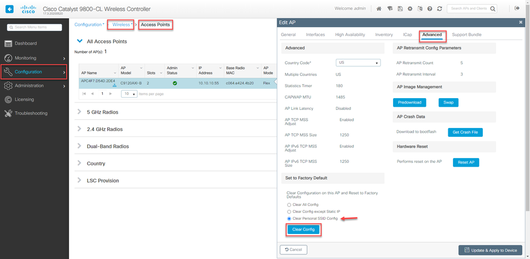Screen dimensions: 530x259
Task: Refresh the page using the refresh icon
Action: coord(439,9)
